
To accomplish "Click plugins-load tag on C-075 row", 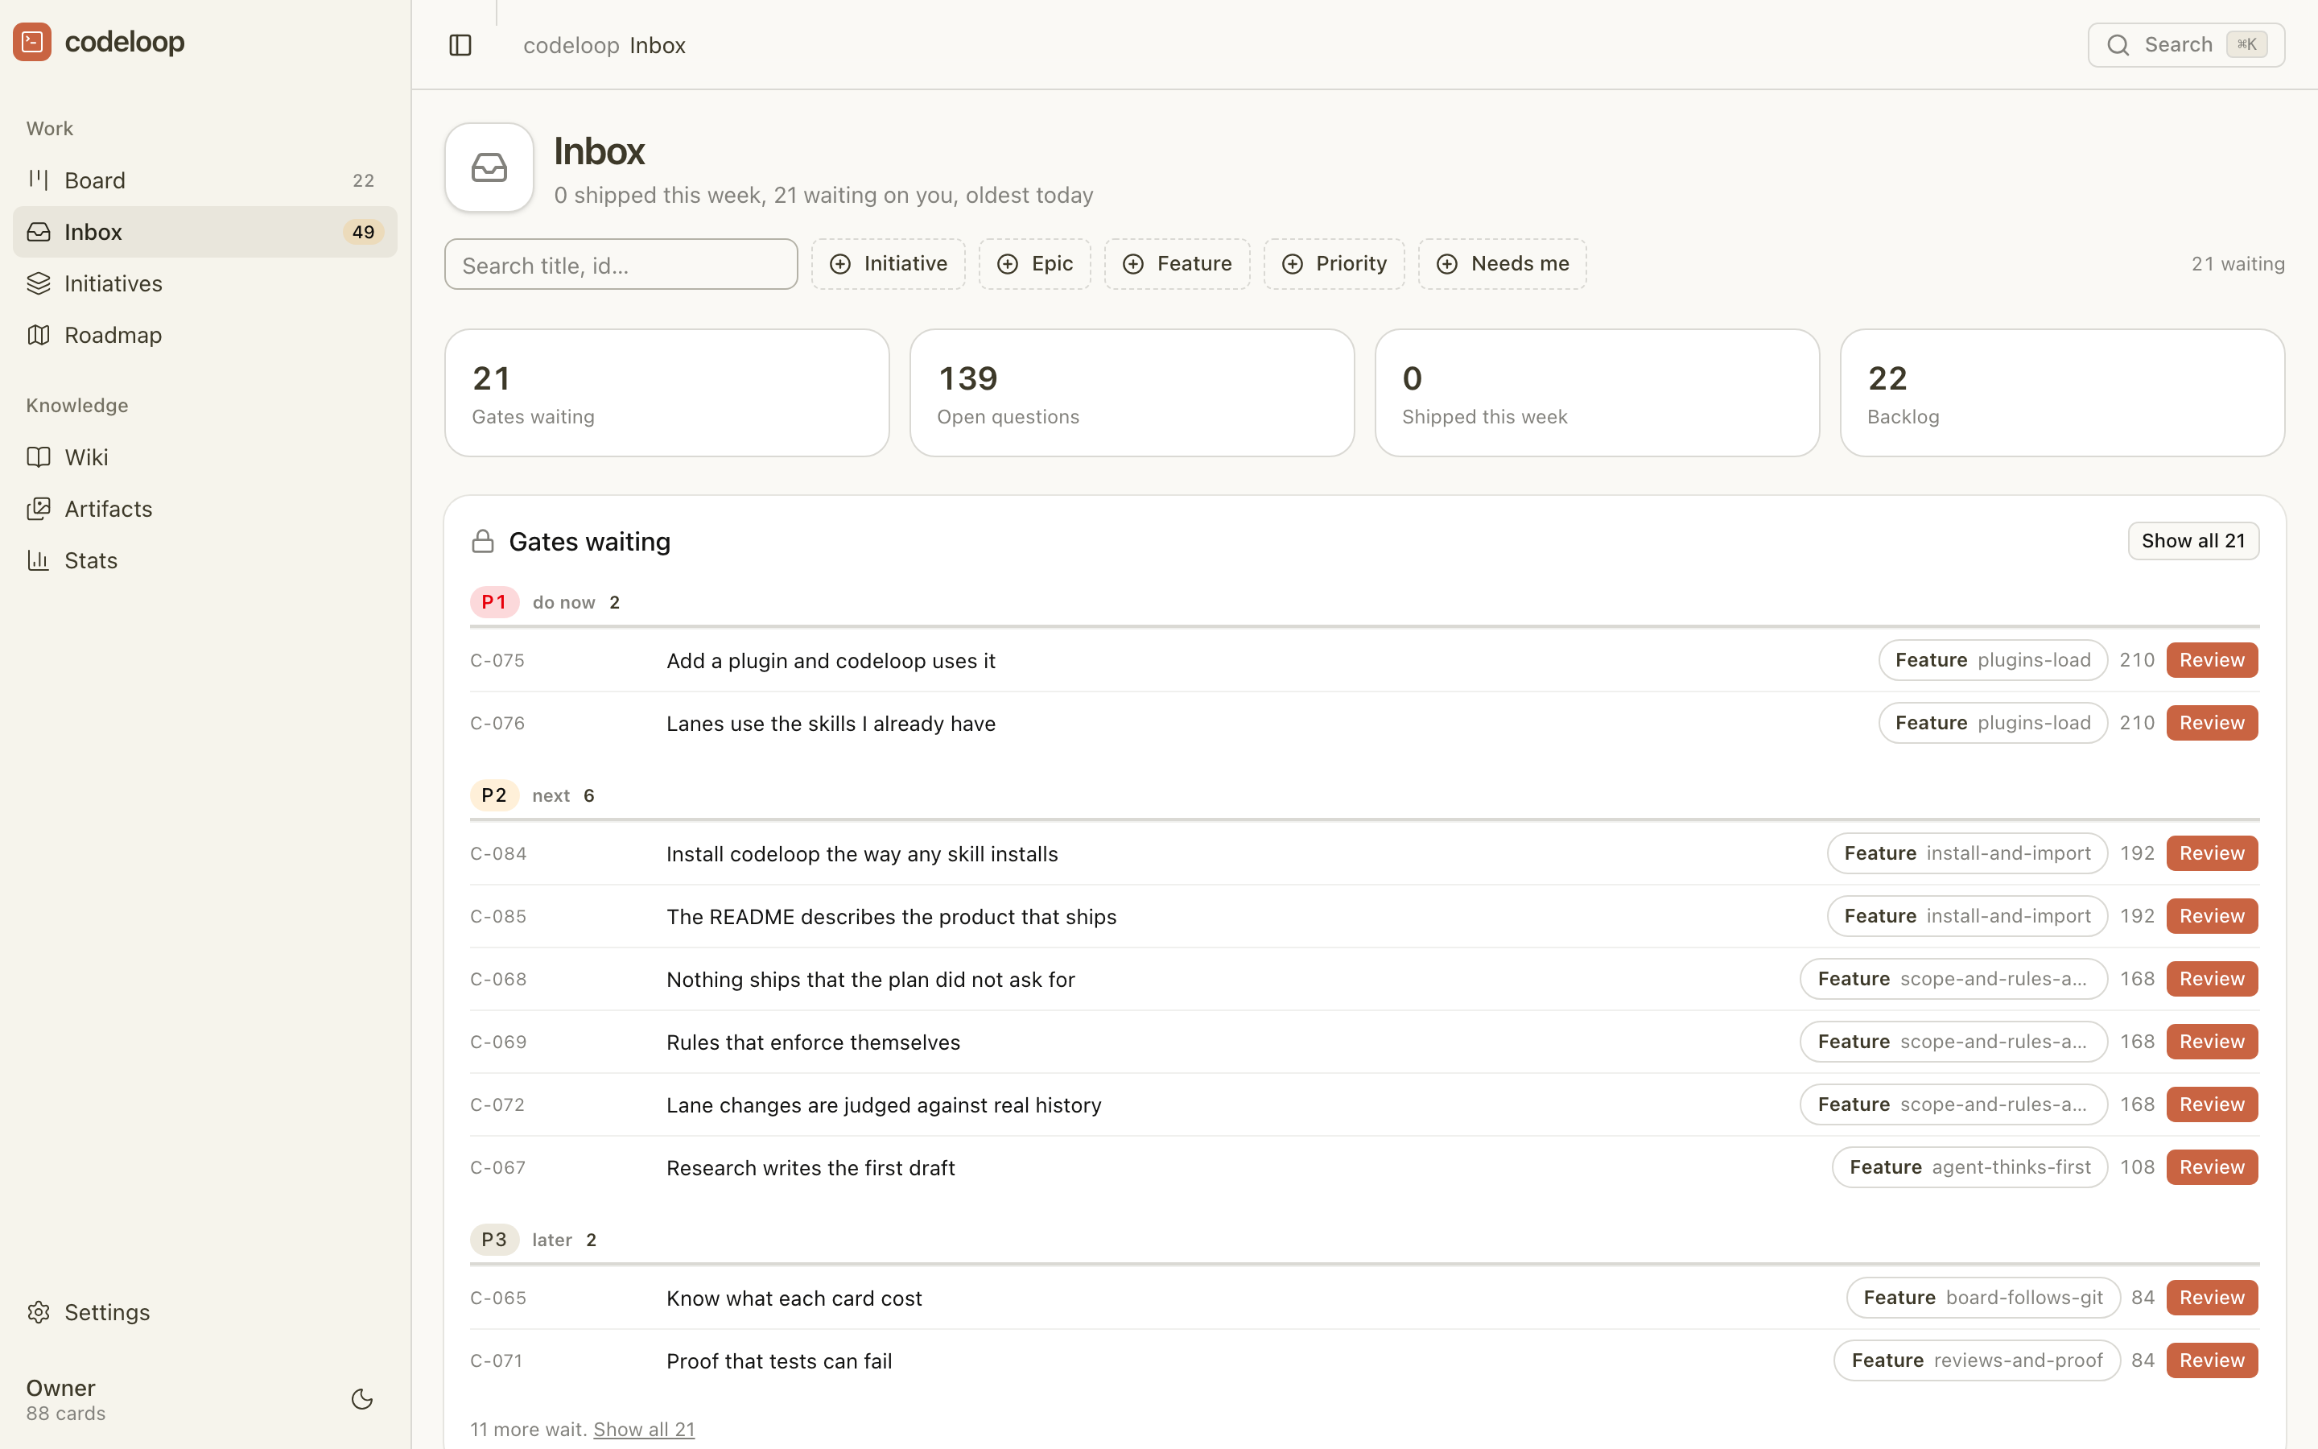I will 1992,660.
